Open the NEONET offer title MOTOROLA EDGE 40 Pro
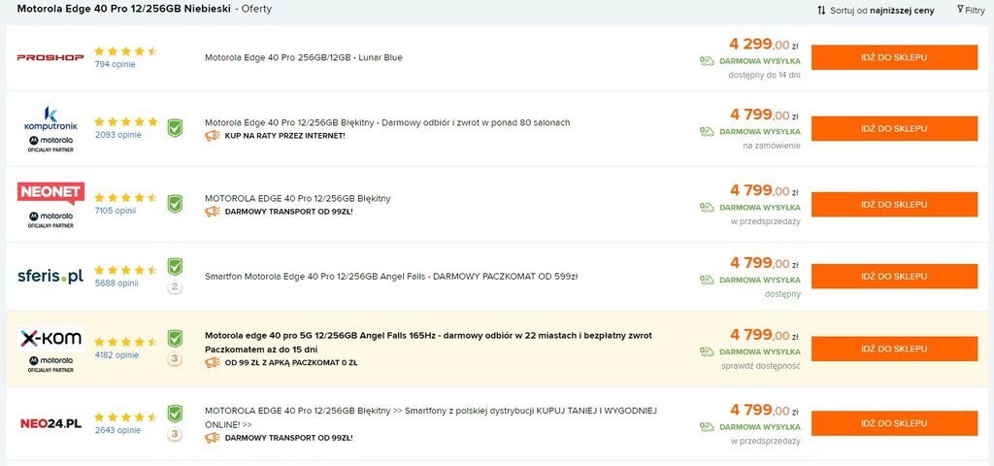994x466 pixels. click(x=298, y=198)
